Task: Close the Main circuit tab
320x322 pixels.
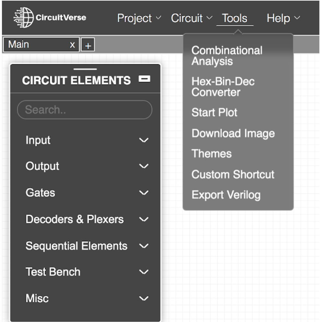Action: (x=73, y=45)
